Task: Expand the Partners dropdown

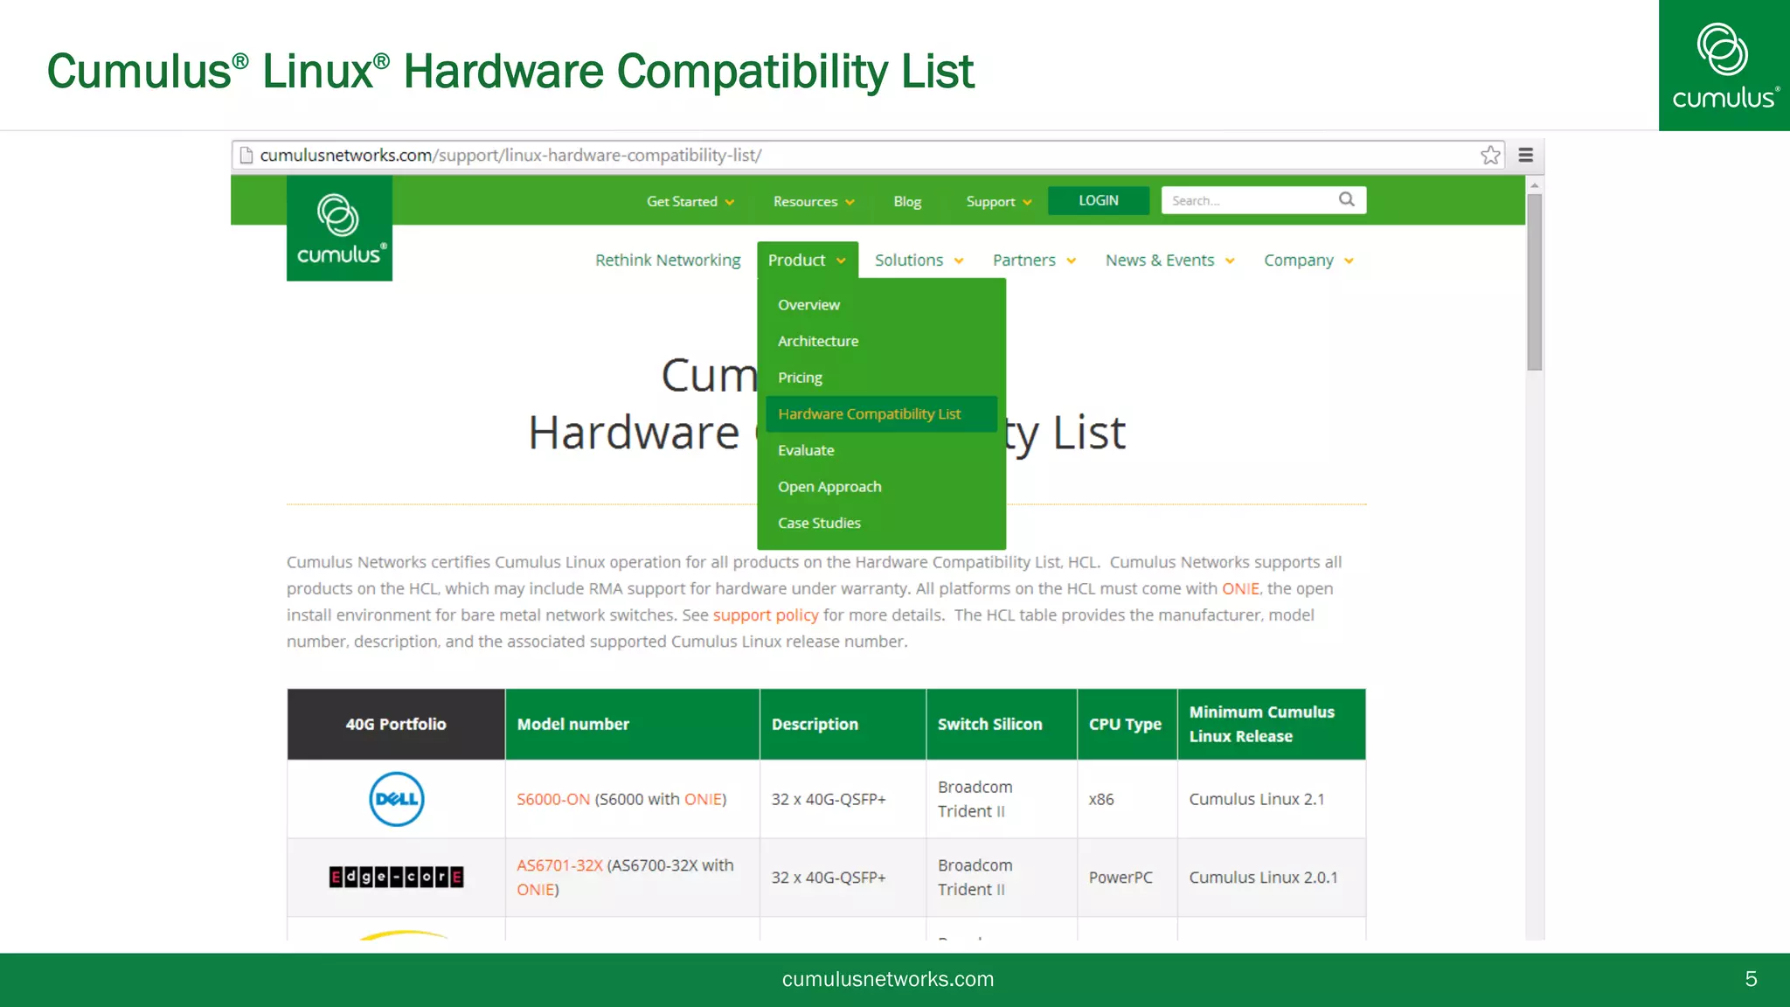Action: coord(1034,260)
